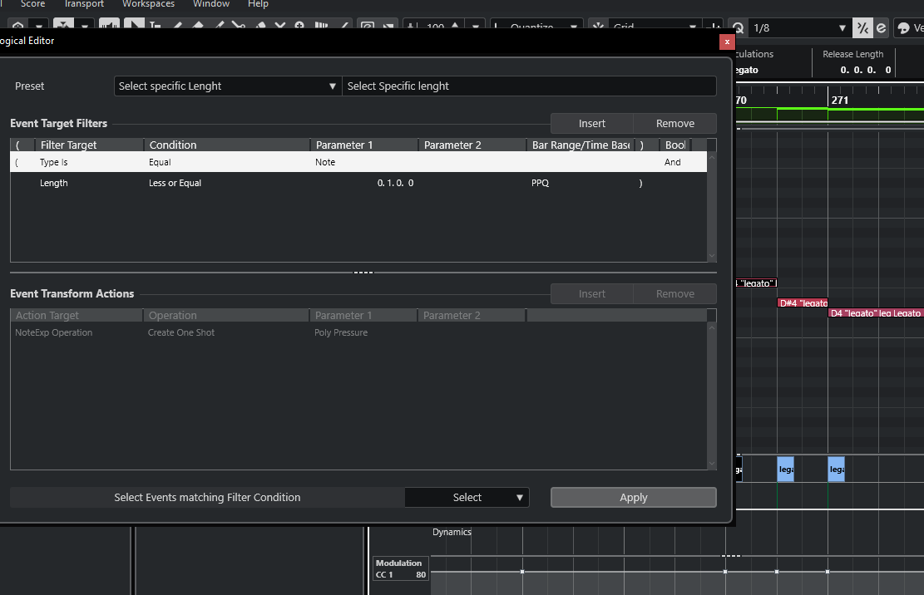This screenshot has width=924, height=595.
Task: Click Remove under Event Target Filters
Action: [x=674, y=124]
